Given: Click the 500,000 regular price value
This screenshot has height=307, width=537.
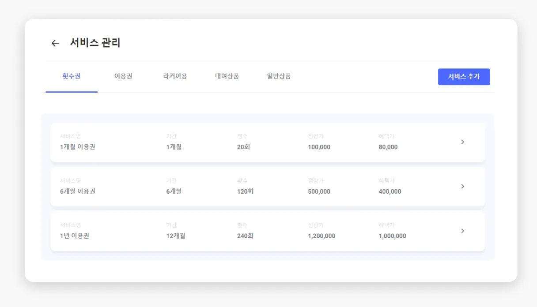Looking at the screenshot, I should click(x=319, y=192).
